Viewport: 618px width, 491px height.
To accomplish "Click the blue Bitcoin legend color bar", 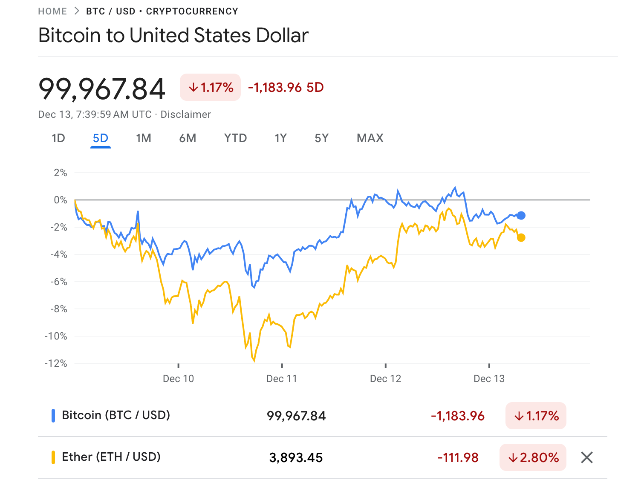I will (x=53, y=415).
